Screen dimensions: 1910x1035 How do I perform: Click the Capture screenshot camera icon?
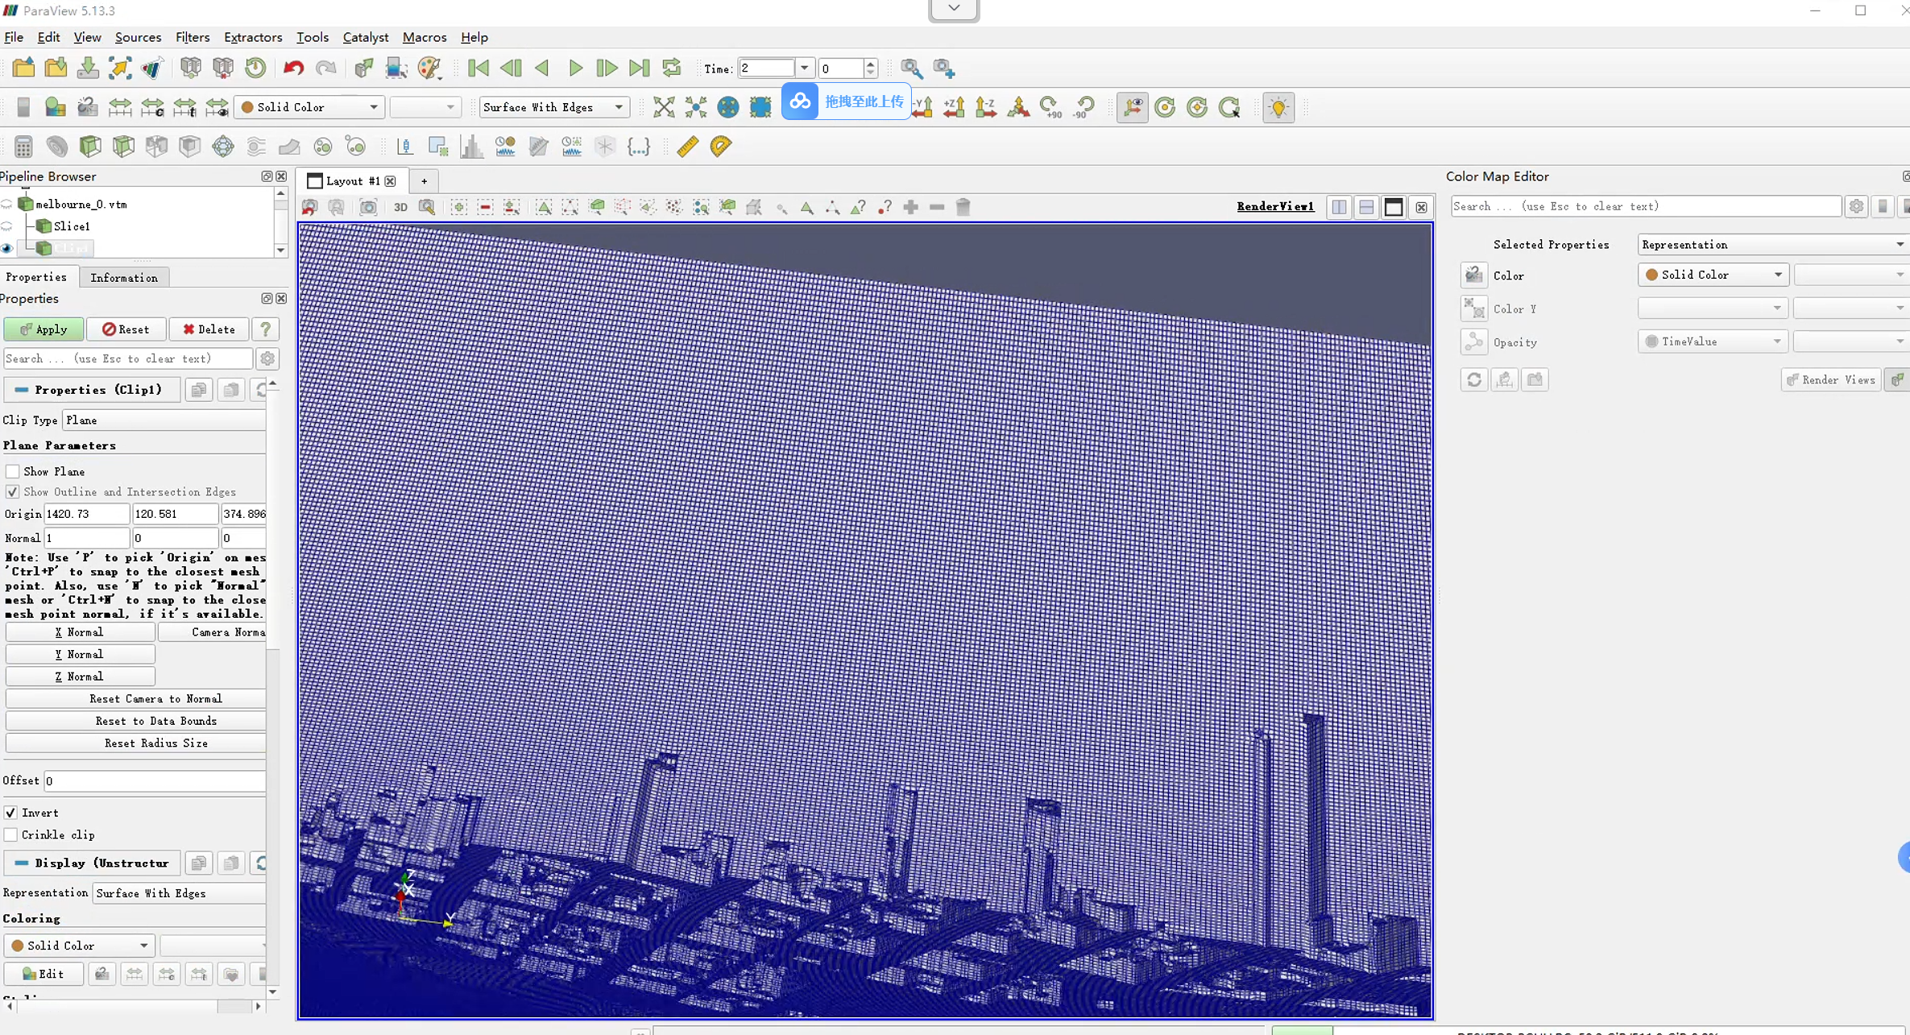pos(368,208)
